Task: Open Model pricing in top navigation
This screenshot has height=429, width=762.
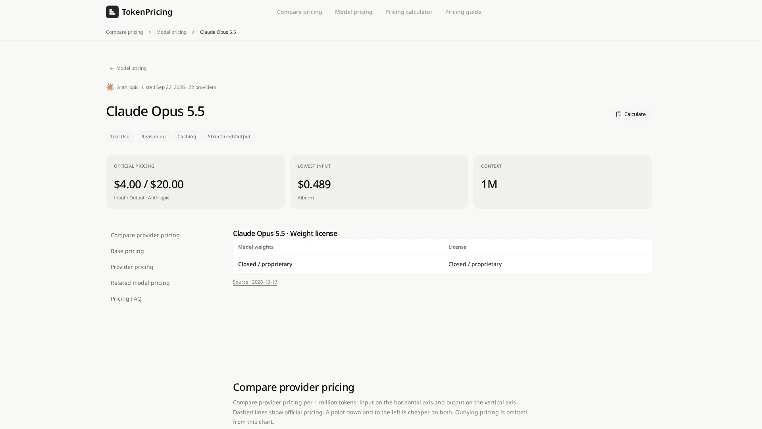Action: tap(353, 12)
